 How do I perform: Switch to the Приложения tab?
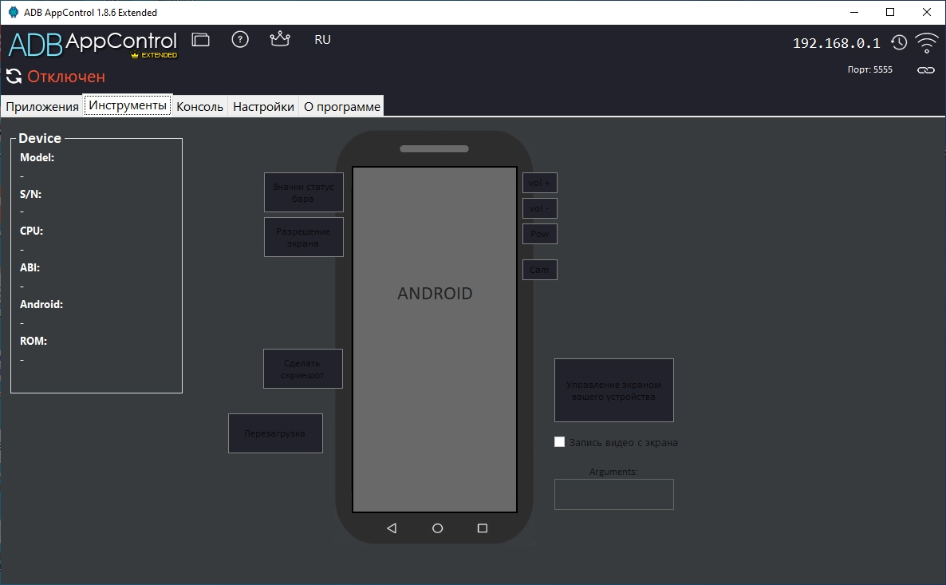click(x=42, y=106)
